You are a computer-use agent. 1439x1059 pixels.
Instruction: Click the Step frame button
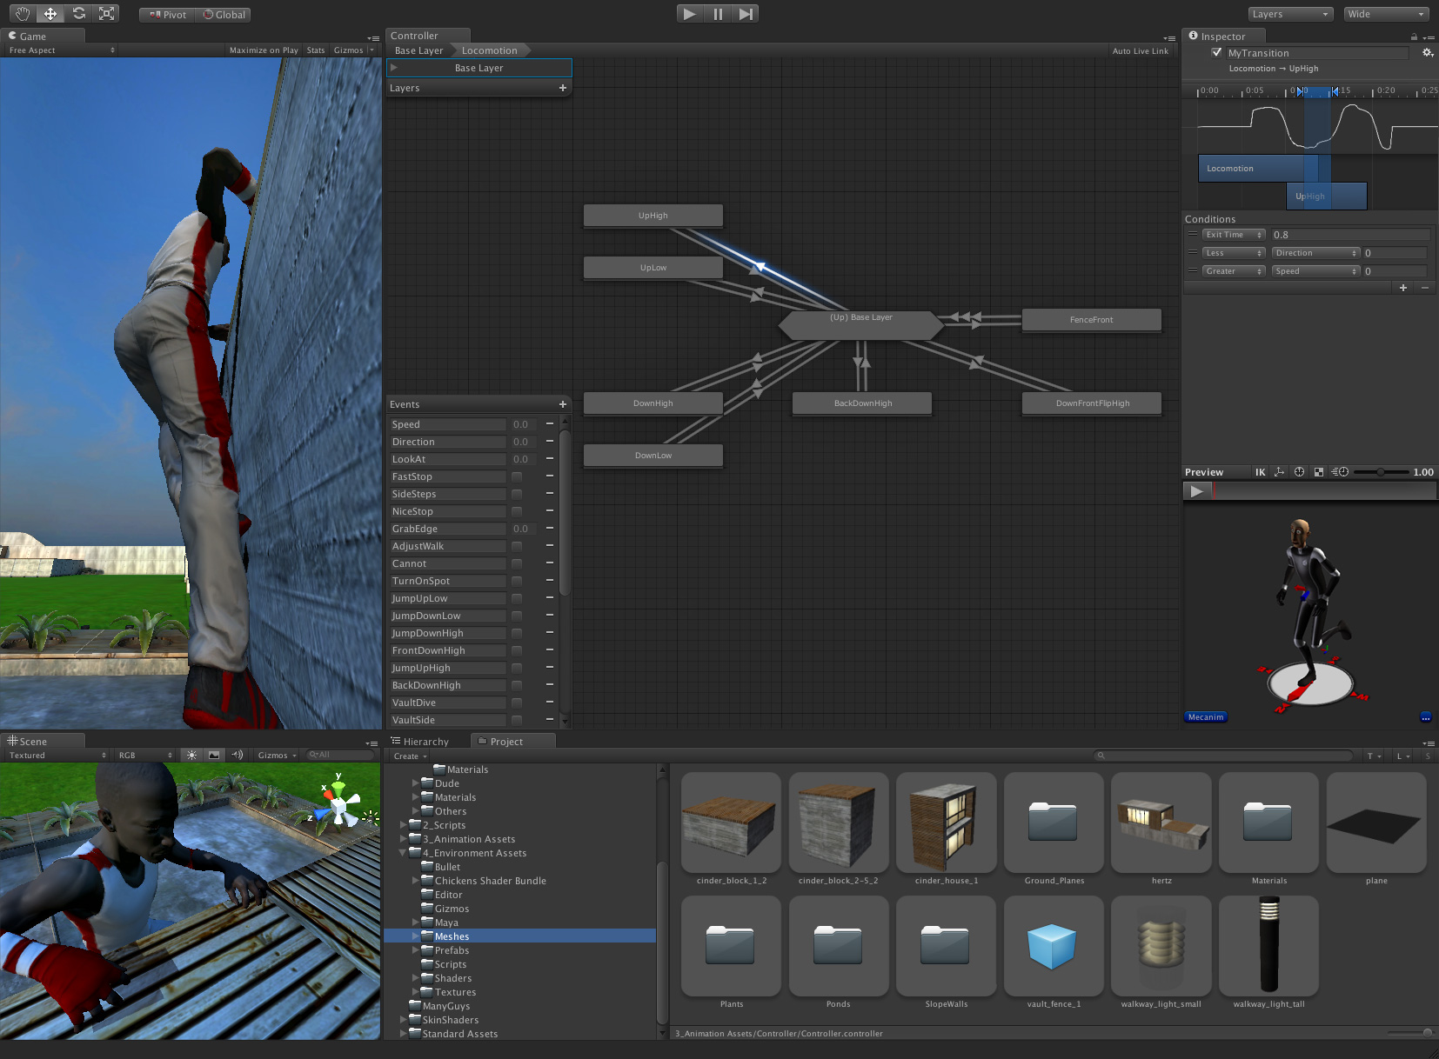tap(746, 13)
